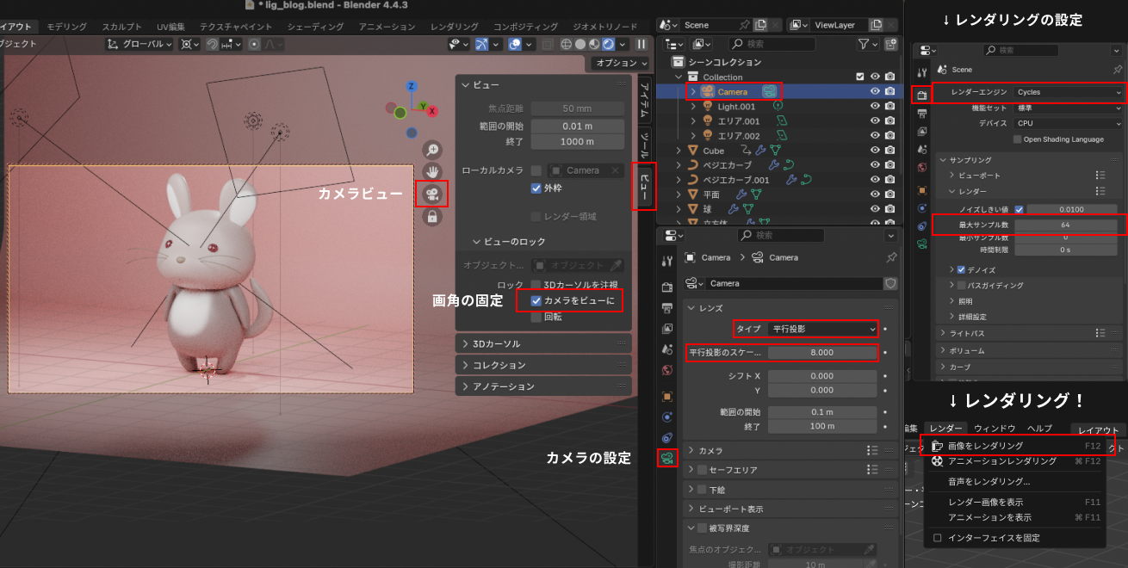Expand the ライトパス panel
Image resolution: width=1128 pixels, height=568 pixels.
(1030, 332)
